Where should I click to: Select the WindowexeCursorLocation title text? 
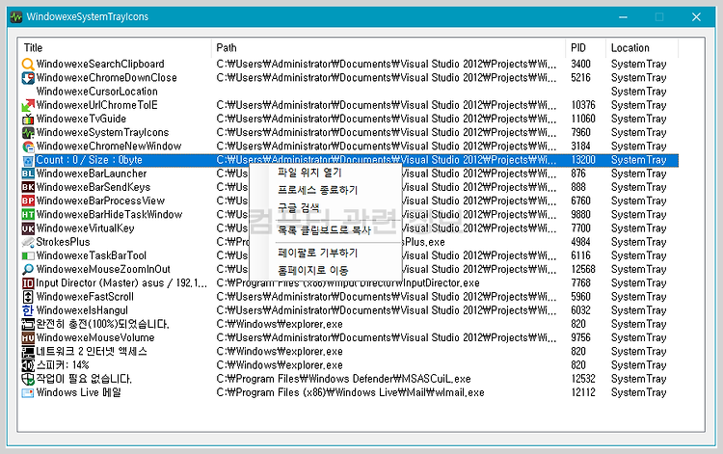click(96, 92)
